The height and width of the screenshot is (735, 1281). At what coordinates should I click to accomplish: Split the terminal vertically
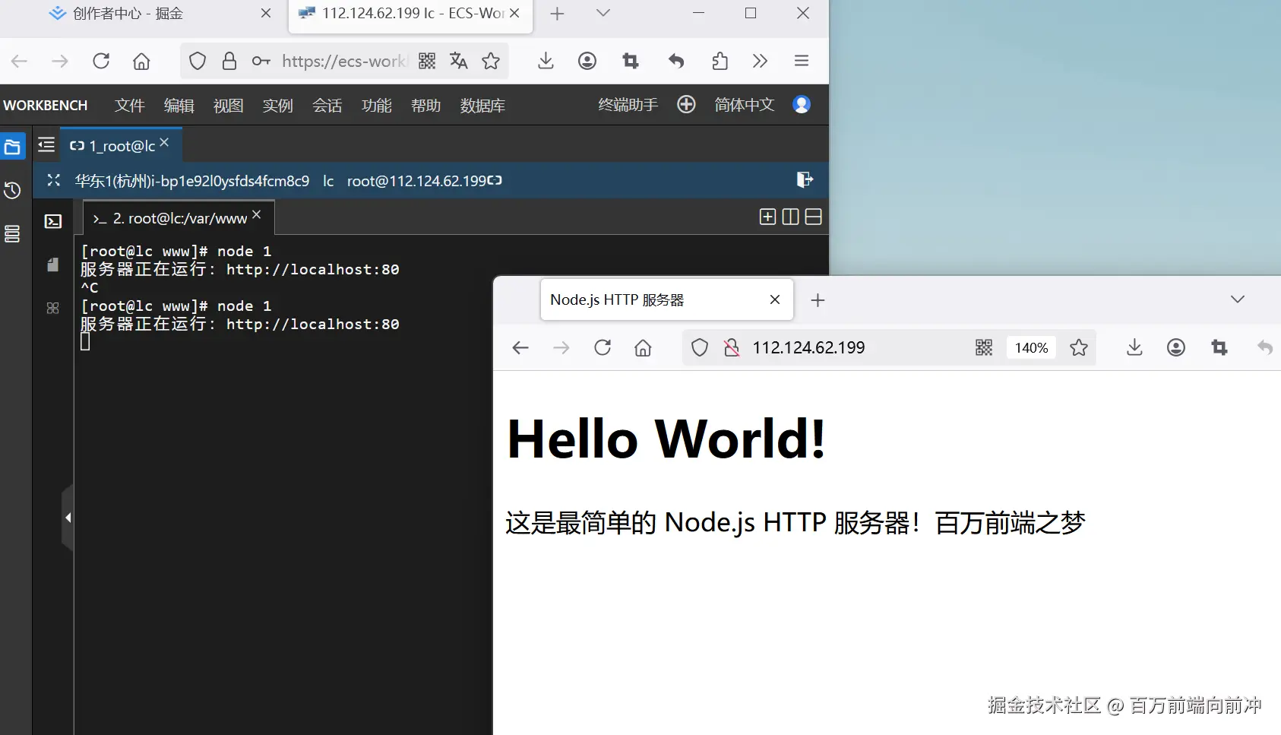click(x=790, y=217)
